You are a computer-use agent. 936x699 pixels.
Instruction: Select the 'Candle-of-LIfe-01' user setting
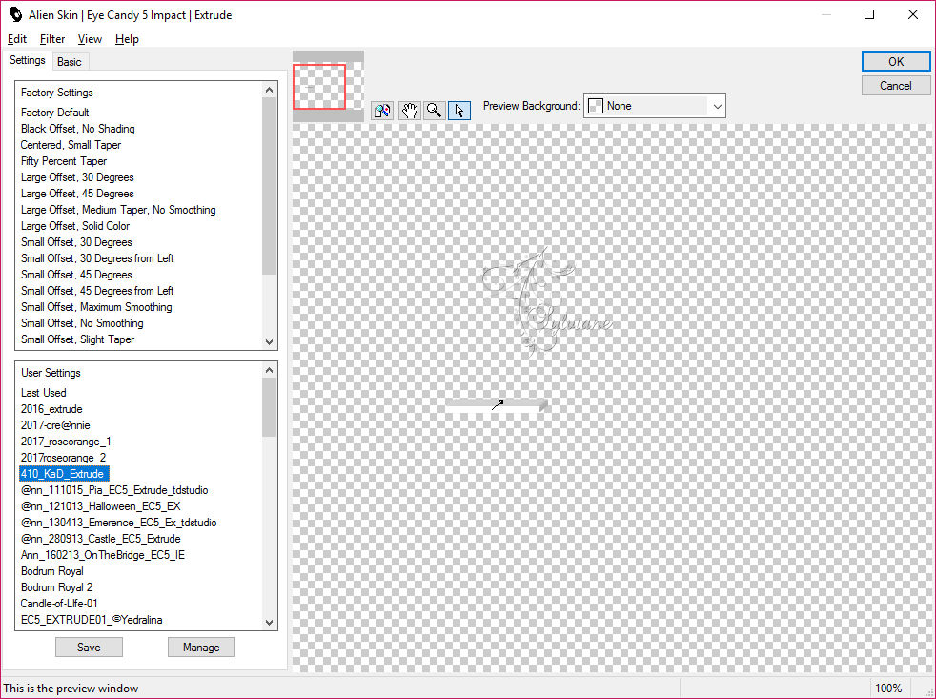pos(59,604)
